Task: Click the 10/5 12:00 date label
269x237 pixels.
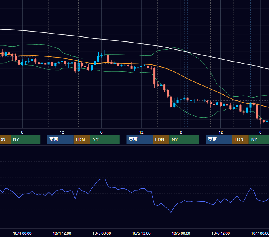Action: (141, 233)
